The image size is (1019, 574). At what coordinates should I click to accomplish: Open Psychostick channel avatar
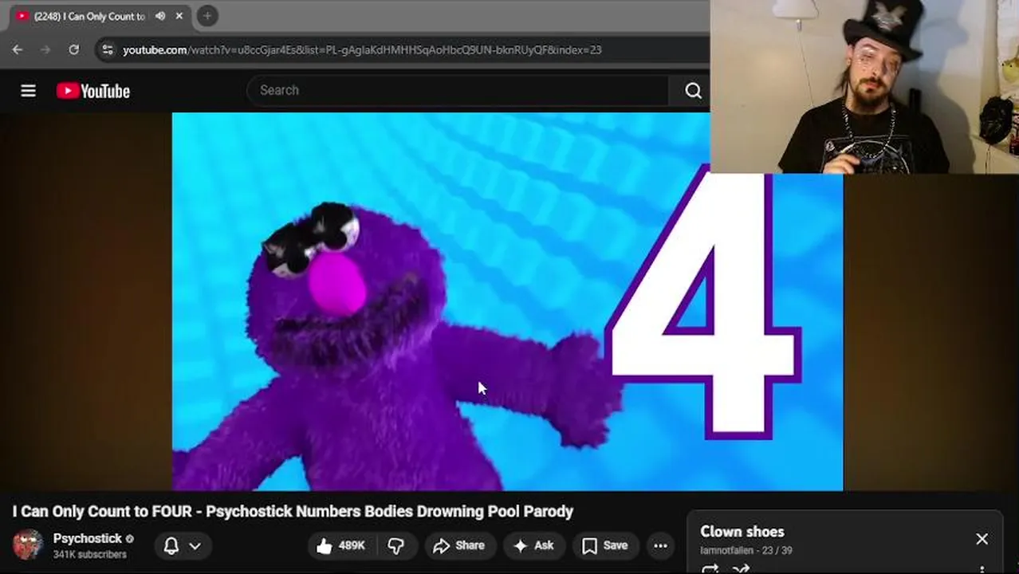(28, 545)
